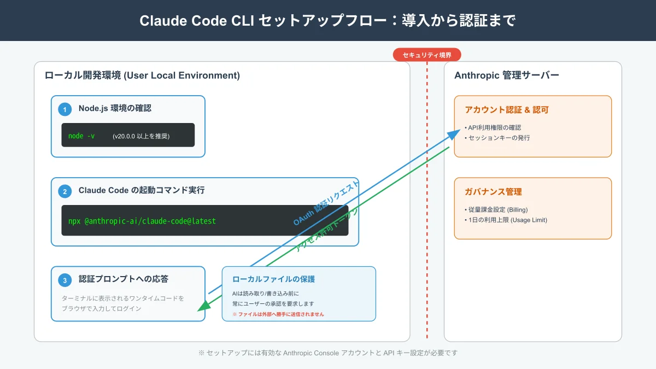Click the step 3 circle badge beside 認証プロンプト
656x369 pixels.
coord(65,280)
